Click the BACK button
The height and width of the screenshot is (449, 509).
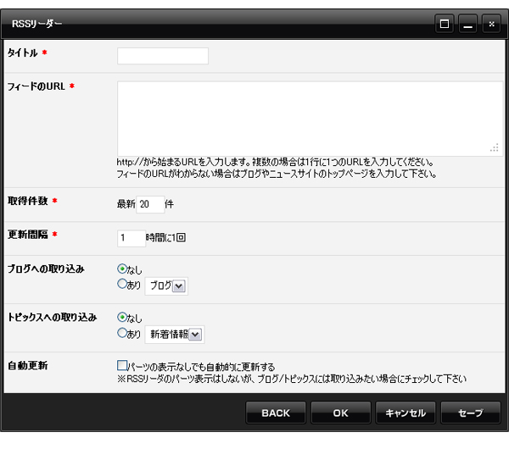click(276, 413)
